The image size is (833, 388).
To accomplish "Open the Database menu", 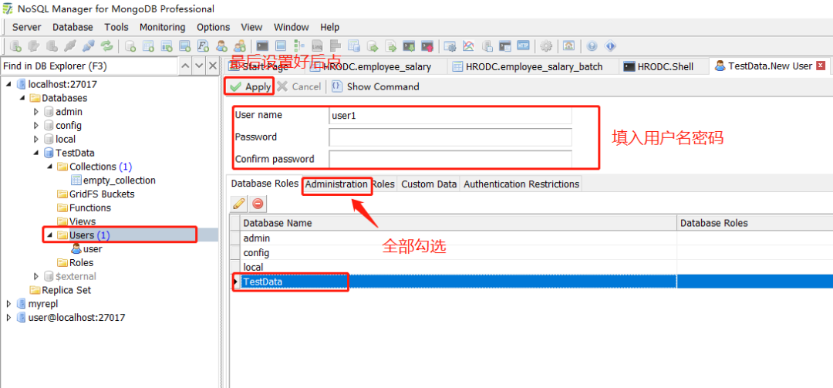I will (73, 27).
